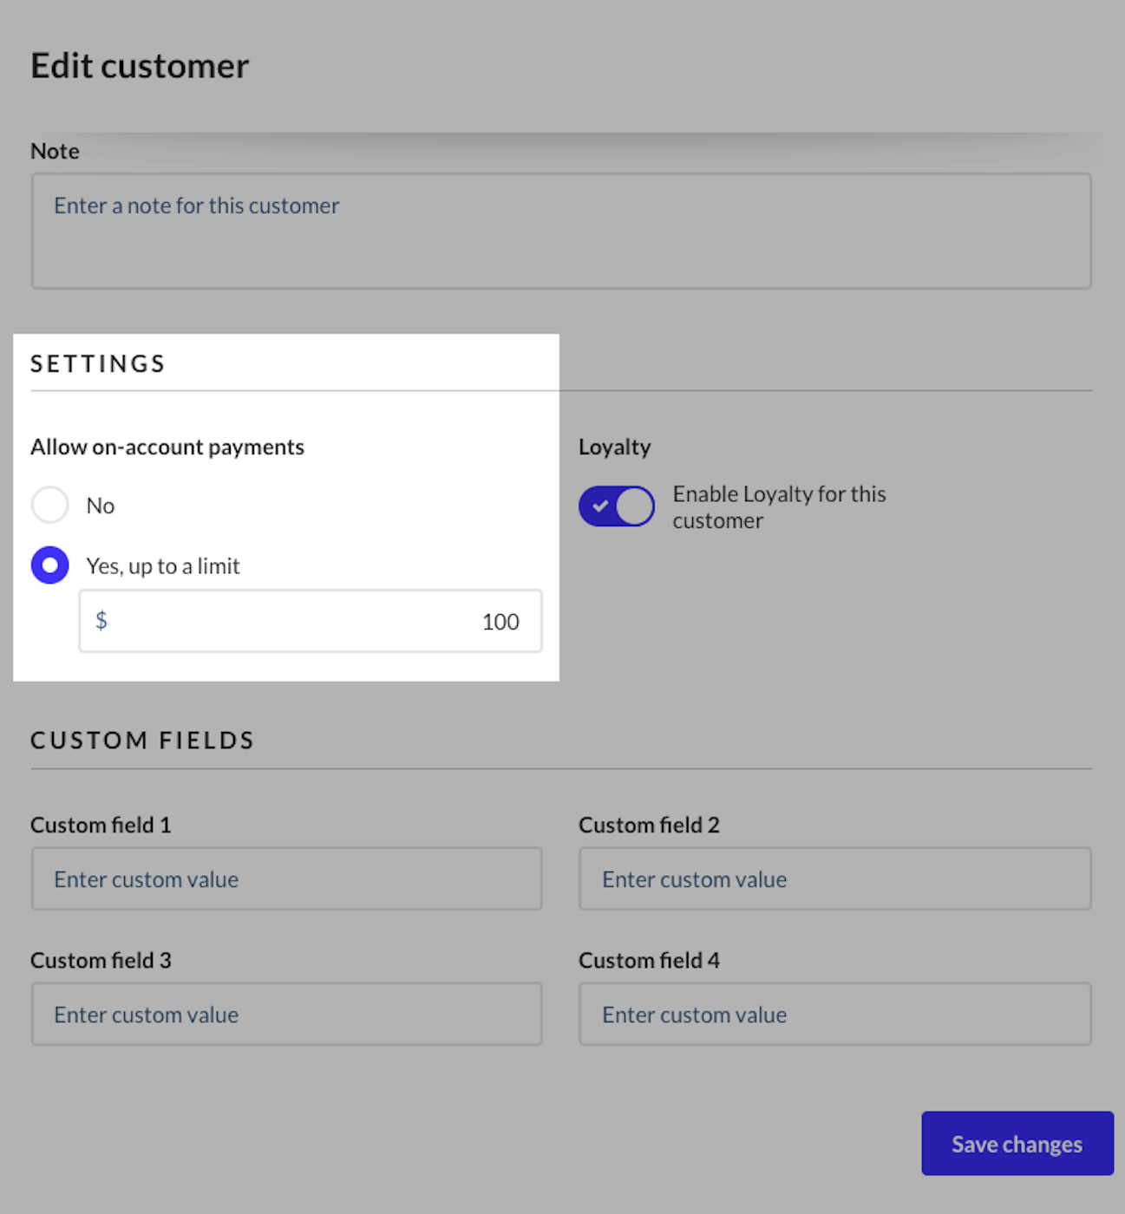Enter a value in Custom field 3

point(286,1014)
